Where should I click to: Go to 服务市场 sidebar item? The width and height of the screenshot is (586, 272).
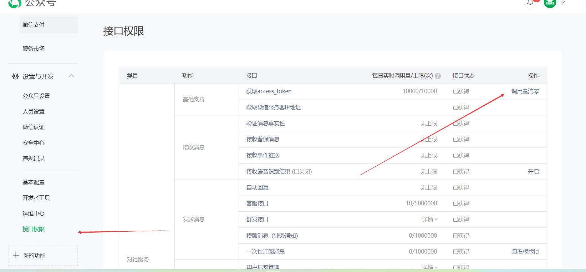[33, 49]
